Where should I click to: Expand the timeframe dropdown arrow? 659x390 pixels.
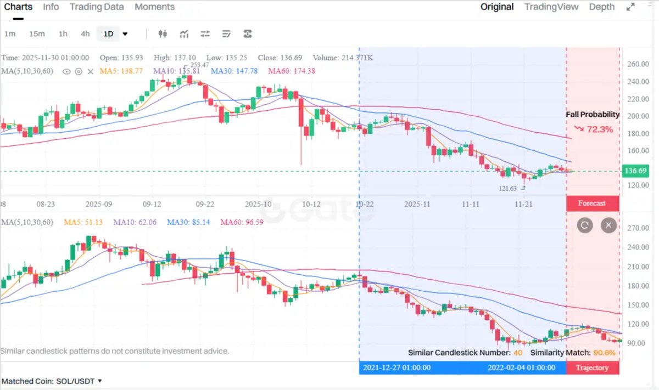click(x=125, y=34)
